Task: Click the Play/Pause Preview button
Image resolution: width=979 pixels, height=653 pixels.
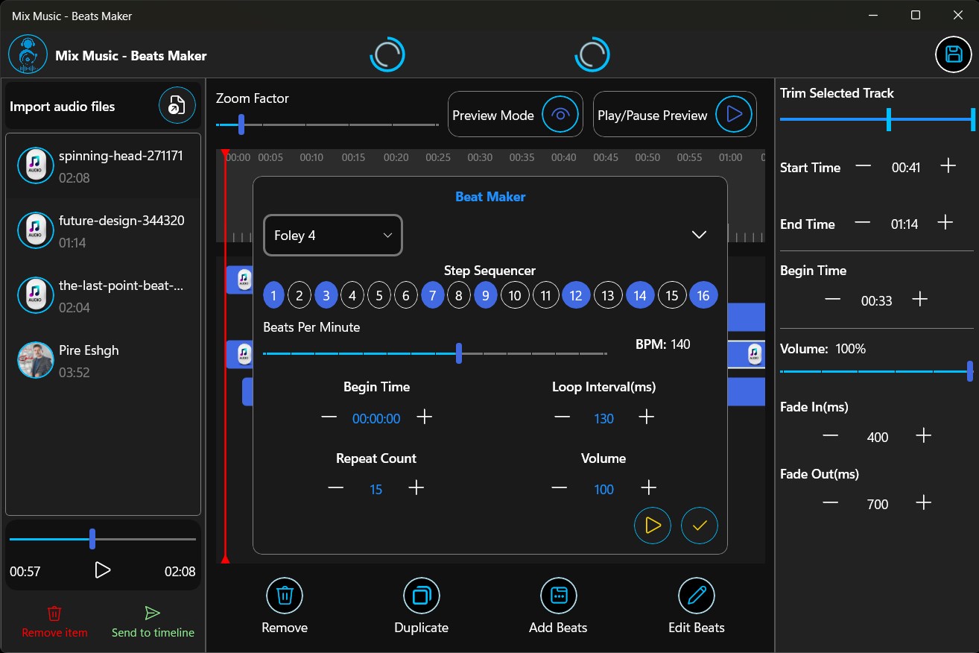Action: pyautogui.click(x=674, y=114)
